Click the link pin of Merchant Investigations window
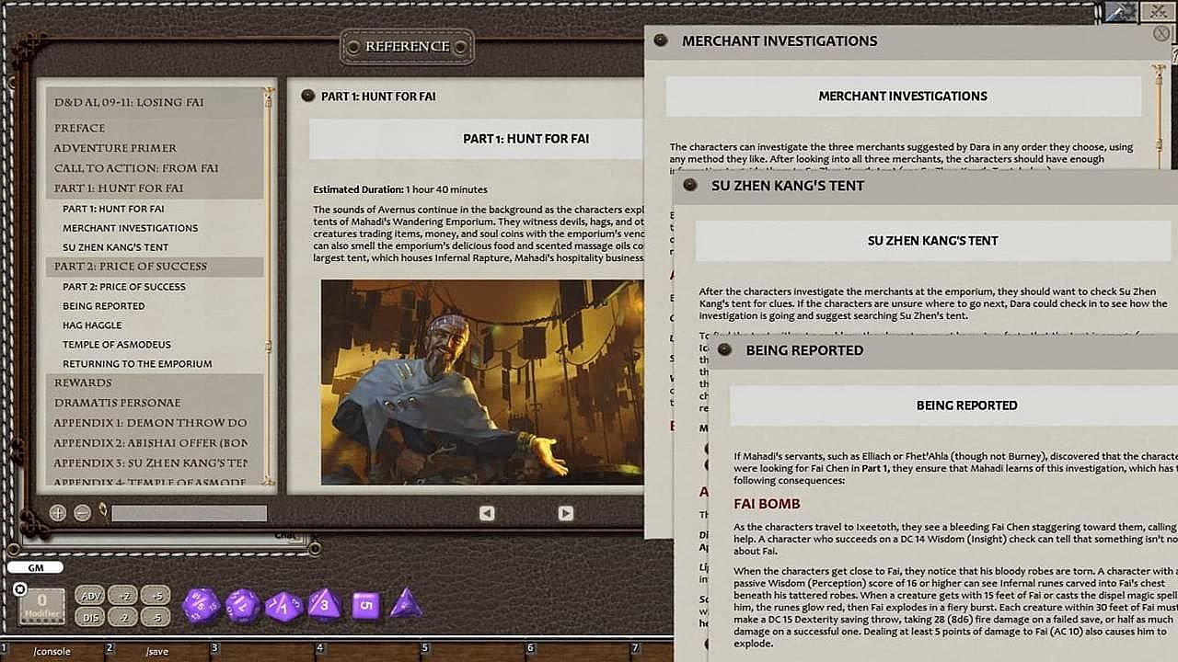 pos(660,40)
